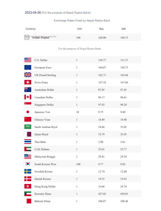The width and height of the screenshot is (161, 211).
Task: Click the Buy column header
Action: tap(101, 29)
